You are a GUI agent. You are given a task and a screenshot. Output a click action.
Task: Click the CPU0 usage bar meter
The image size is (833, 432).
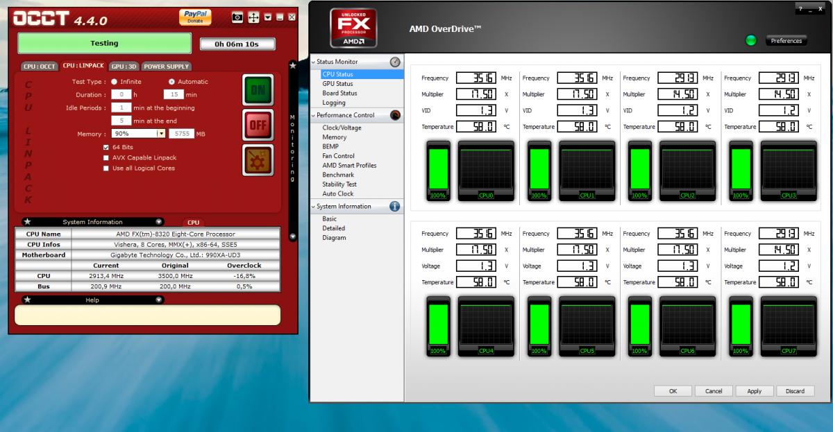[x=438, y=171]
